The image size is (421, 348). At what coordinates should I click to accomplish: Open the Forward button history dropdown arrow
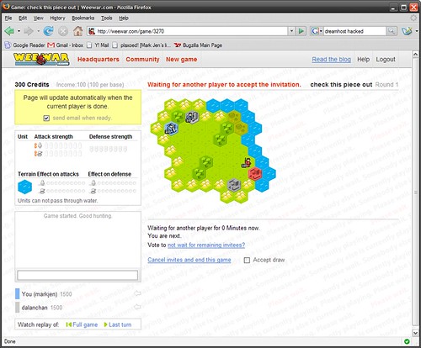[38, 31]
